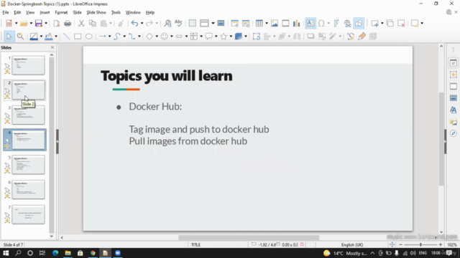The height and width of the screenshot is (258, 460).
Task: Open the Navigator in the sidebar
Action: 454,133
